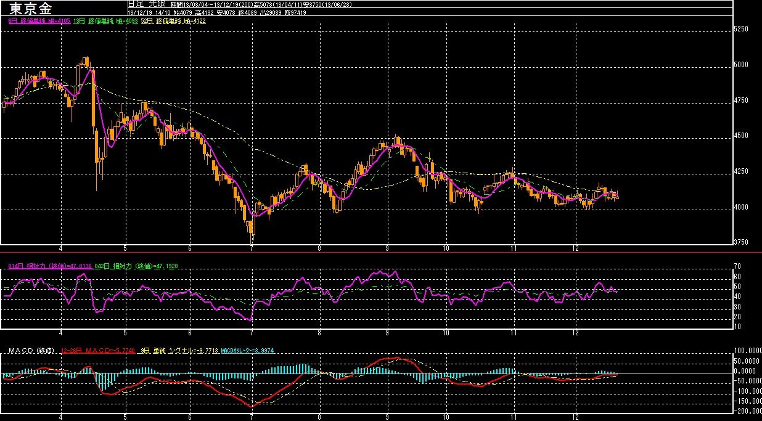Click month 4 label under RSI panel
The width and height of the screenshot is (762, 421).
60,333
